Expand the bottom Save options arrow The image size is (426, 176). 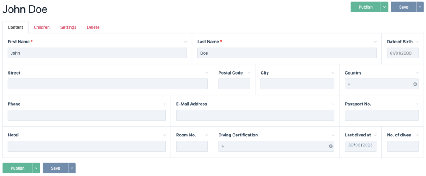[72, 168]
